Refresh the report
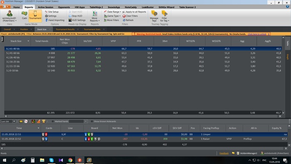Image resolution: width=291 pixels, height=164 pixels. 128,20
